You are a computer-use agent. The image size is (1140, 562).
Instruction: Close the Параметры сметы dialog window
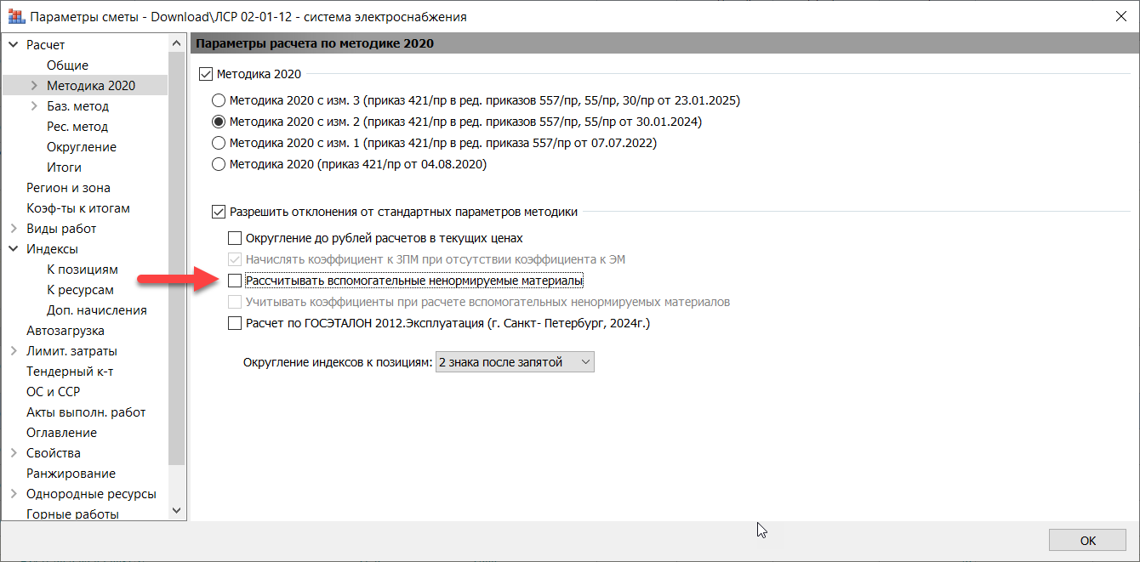1119,17
